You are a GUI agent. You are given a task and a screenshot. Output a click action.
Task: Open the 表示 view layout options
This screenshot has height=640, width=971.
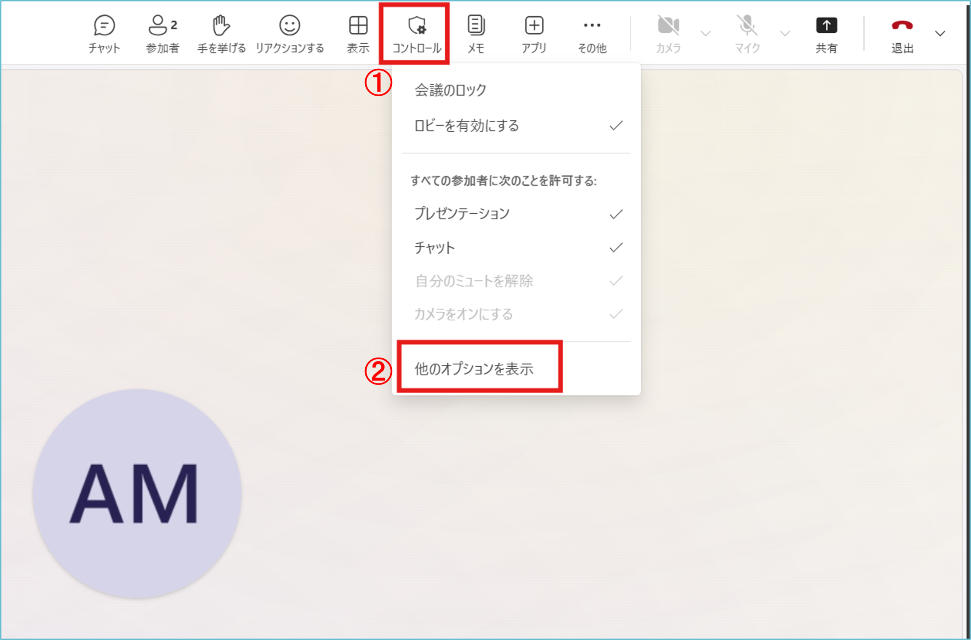tap(358, 26)
